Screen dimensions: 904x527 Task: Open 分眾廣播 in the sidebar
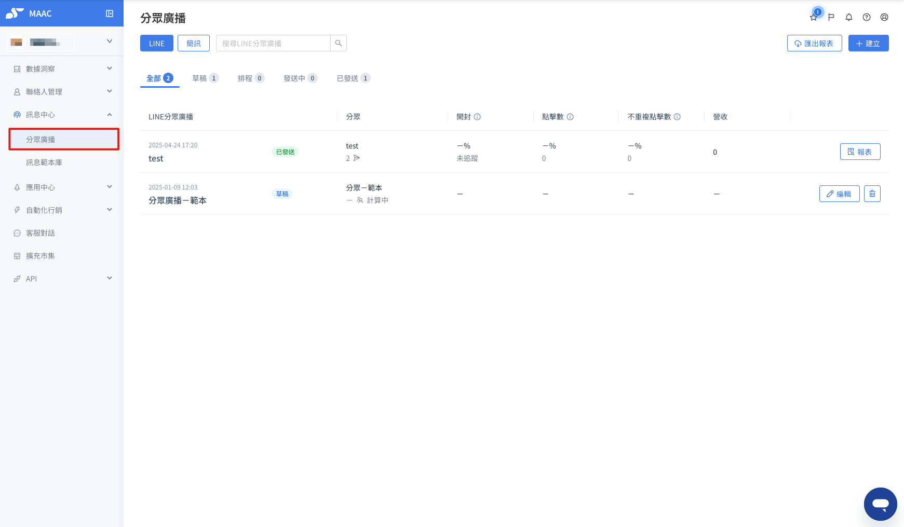click(64, 139)
